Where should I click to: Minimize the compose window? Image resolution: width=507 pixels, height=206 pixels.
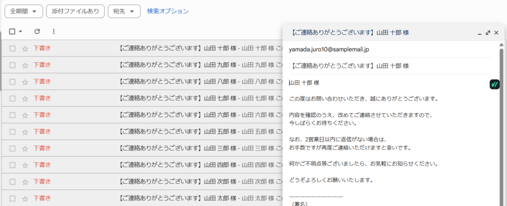479,33
